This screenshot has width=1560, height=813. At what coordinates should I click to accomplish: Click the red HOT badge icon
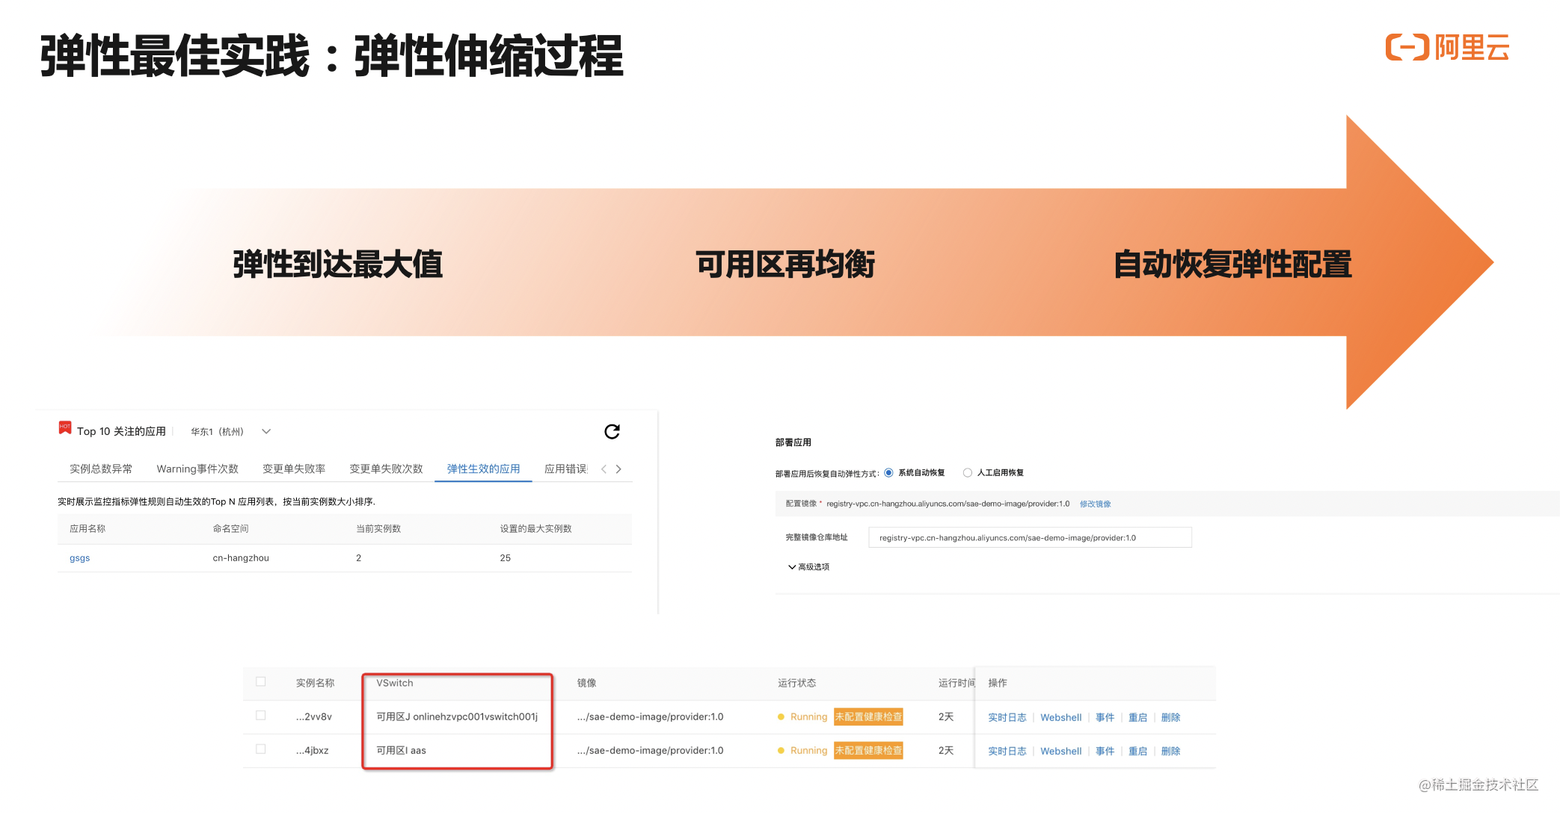[65, 427]
